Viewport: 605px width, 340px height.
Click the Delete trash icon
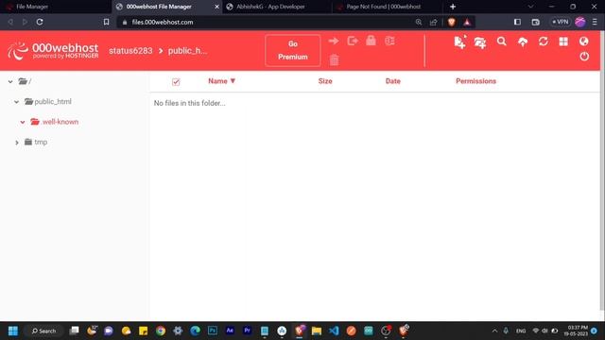tap(334, 59)
